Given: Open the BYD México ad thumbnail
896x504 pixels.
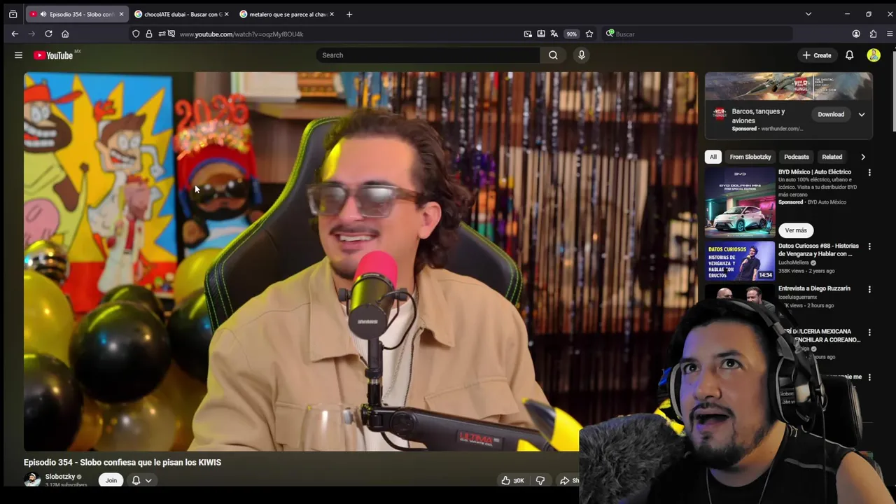Looking at the screenshot, I should [740, 202].
